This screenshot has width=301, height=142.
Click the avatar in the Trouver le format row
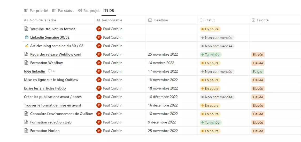pyautogui.click(x=99, y=105)
